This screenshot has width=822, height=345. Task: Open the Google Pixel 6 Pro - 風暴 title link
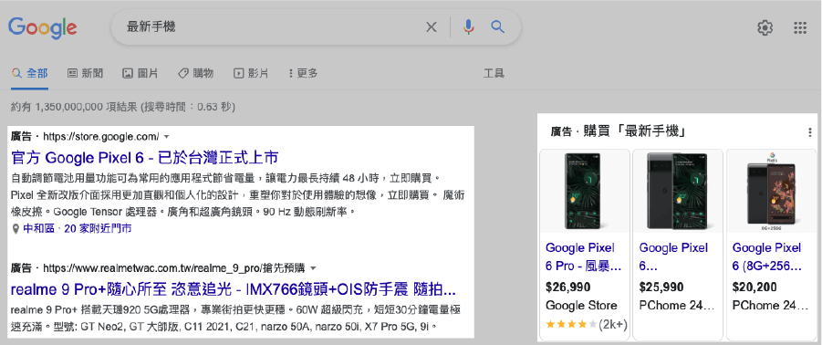tap(584, 256)
